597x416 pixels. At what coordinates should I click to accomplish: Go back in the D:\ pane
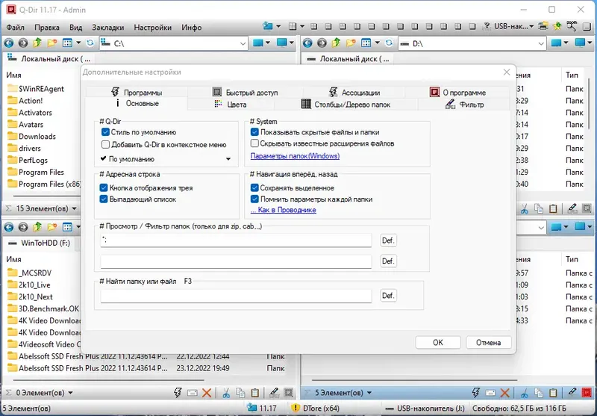(307, 43)
